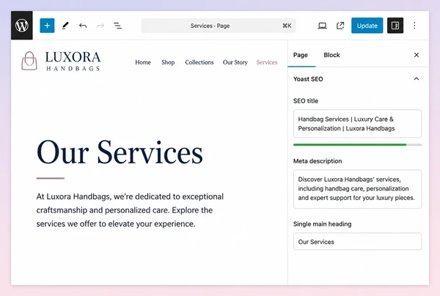
Task: Click the paragraph starting At Luxora Handbags
Action: pyautogui.click(x=130, y=210)
